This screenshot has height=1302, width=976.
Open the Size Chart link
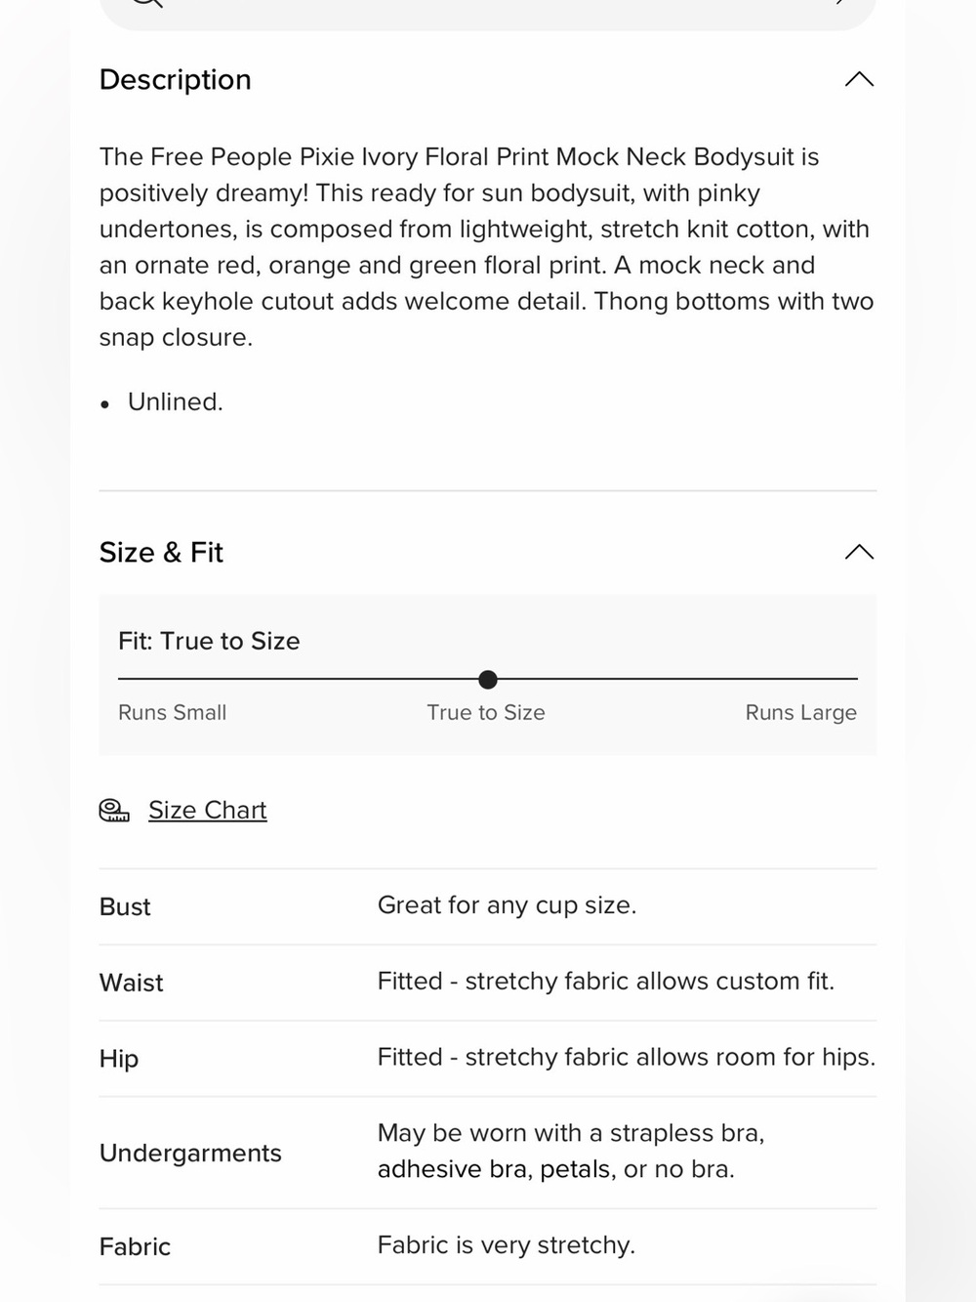[207, 810]
